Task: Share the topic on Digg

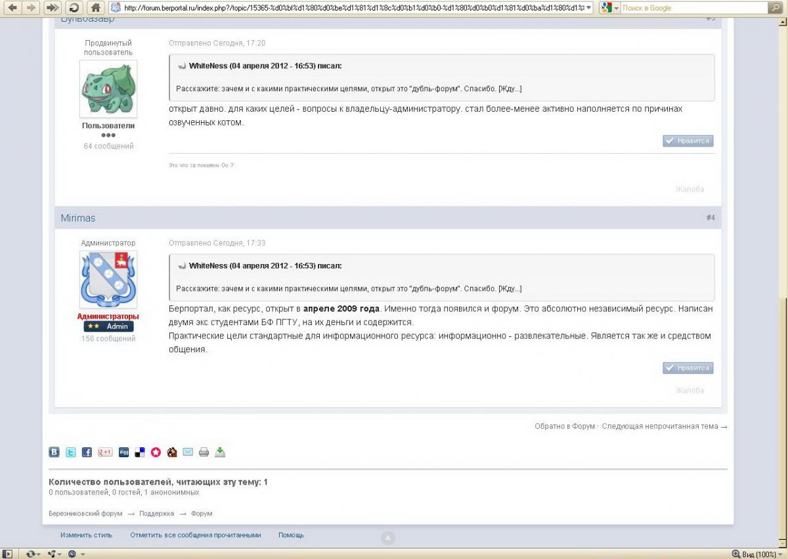Action: [123, 453]
